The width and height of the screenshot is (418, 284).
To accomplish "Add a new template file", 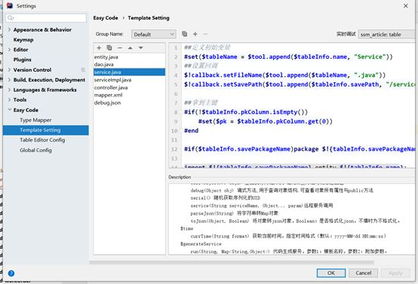I will 99,48.
